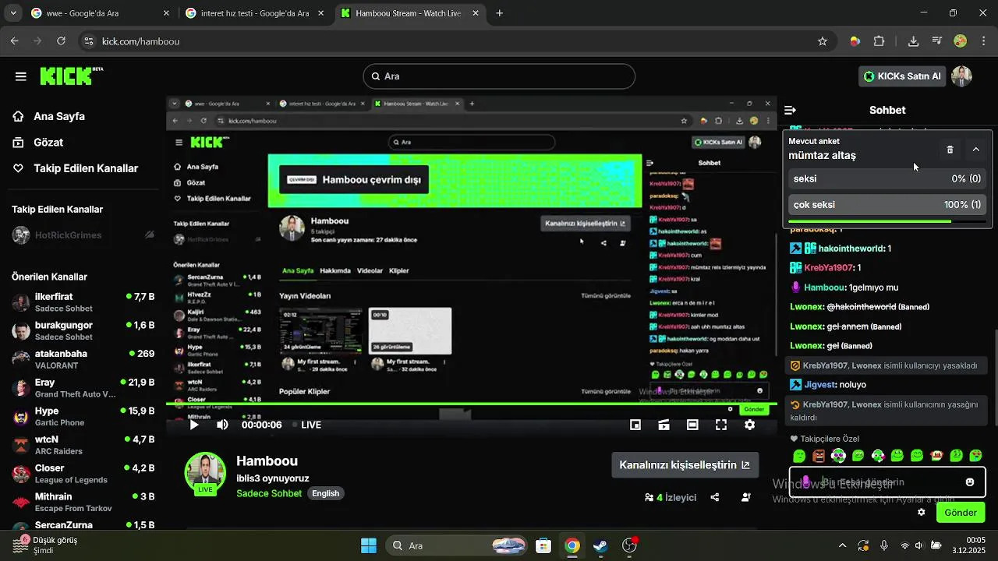This screenshot has width=998, height=561.
Task: Play the stream video
Action: pos(194,425)
